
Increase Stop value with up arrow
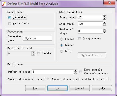click(104, 23)
